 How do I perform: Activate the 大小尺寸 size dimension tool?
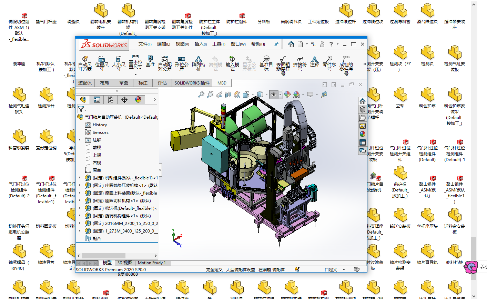[119, 63]
